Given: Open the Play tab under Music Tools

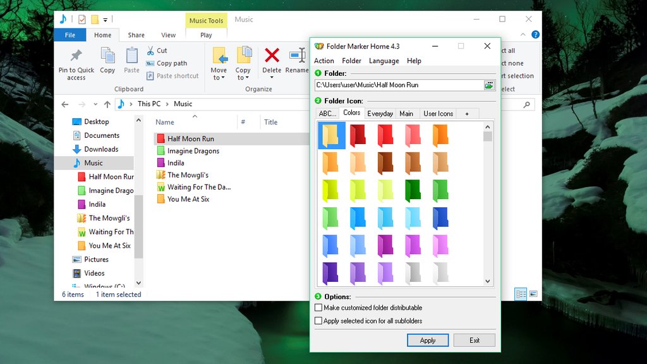Looking at the screenshot, I should [206, 35].
